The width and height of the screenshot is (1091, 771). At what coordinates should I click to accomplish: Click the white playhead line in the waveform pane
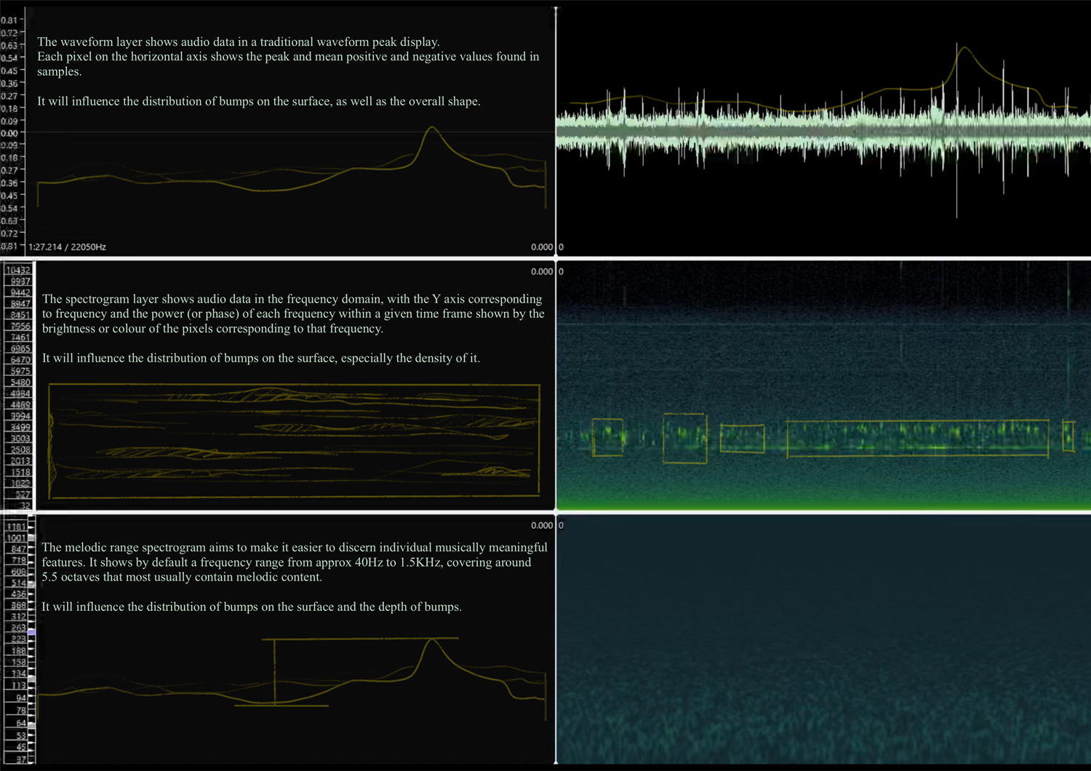point(556,131)
